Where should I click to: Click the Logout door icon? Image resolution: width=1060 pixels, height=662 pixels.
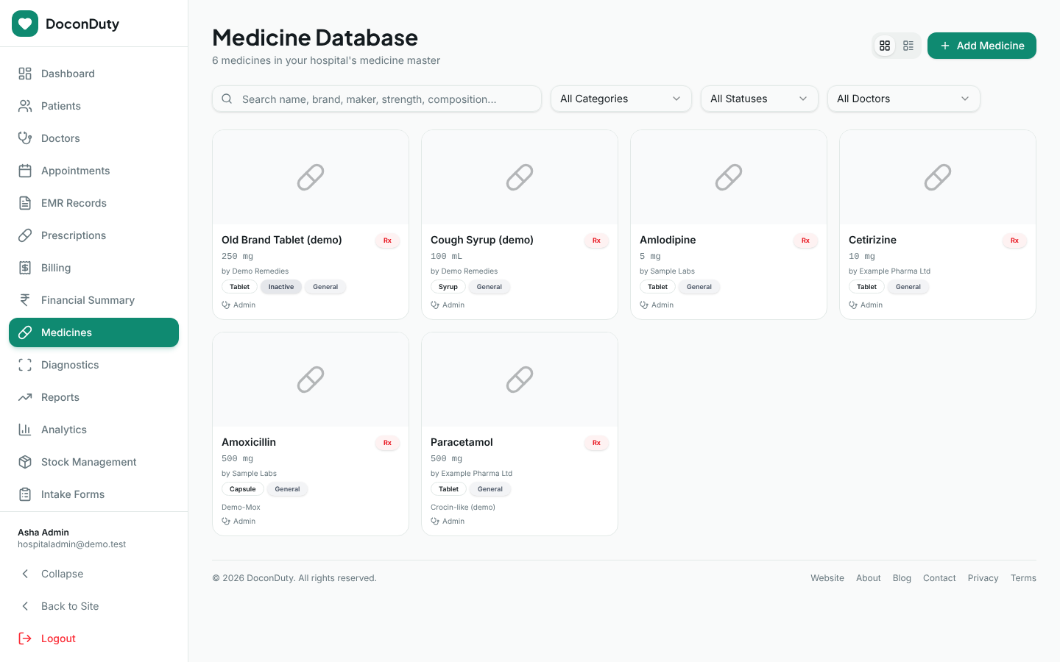point(25,638)
